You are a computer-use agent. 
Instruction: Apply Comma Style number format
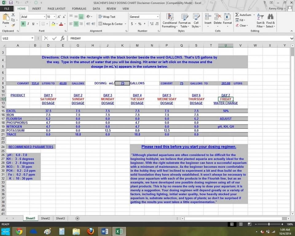144,24
